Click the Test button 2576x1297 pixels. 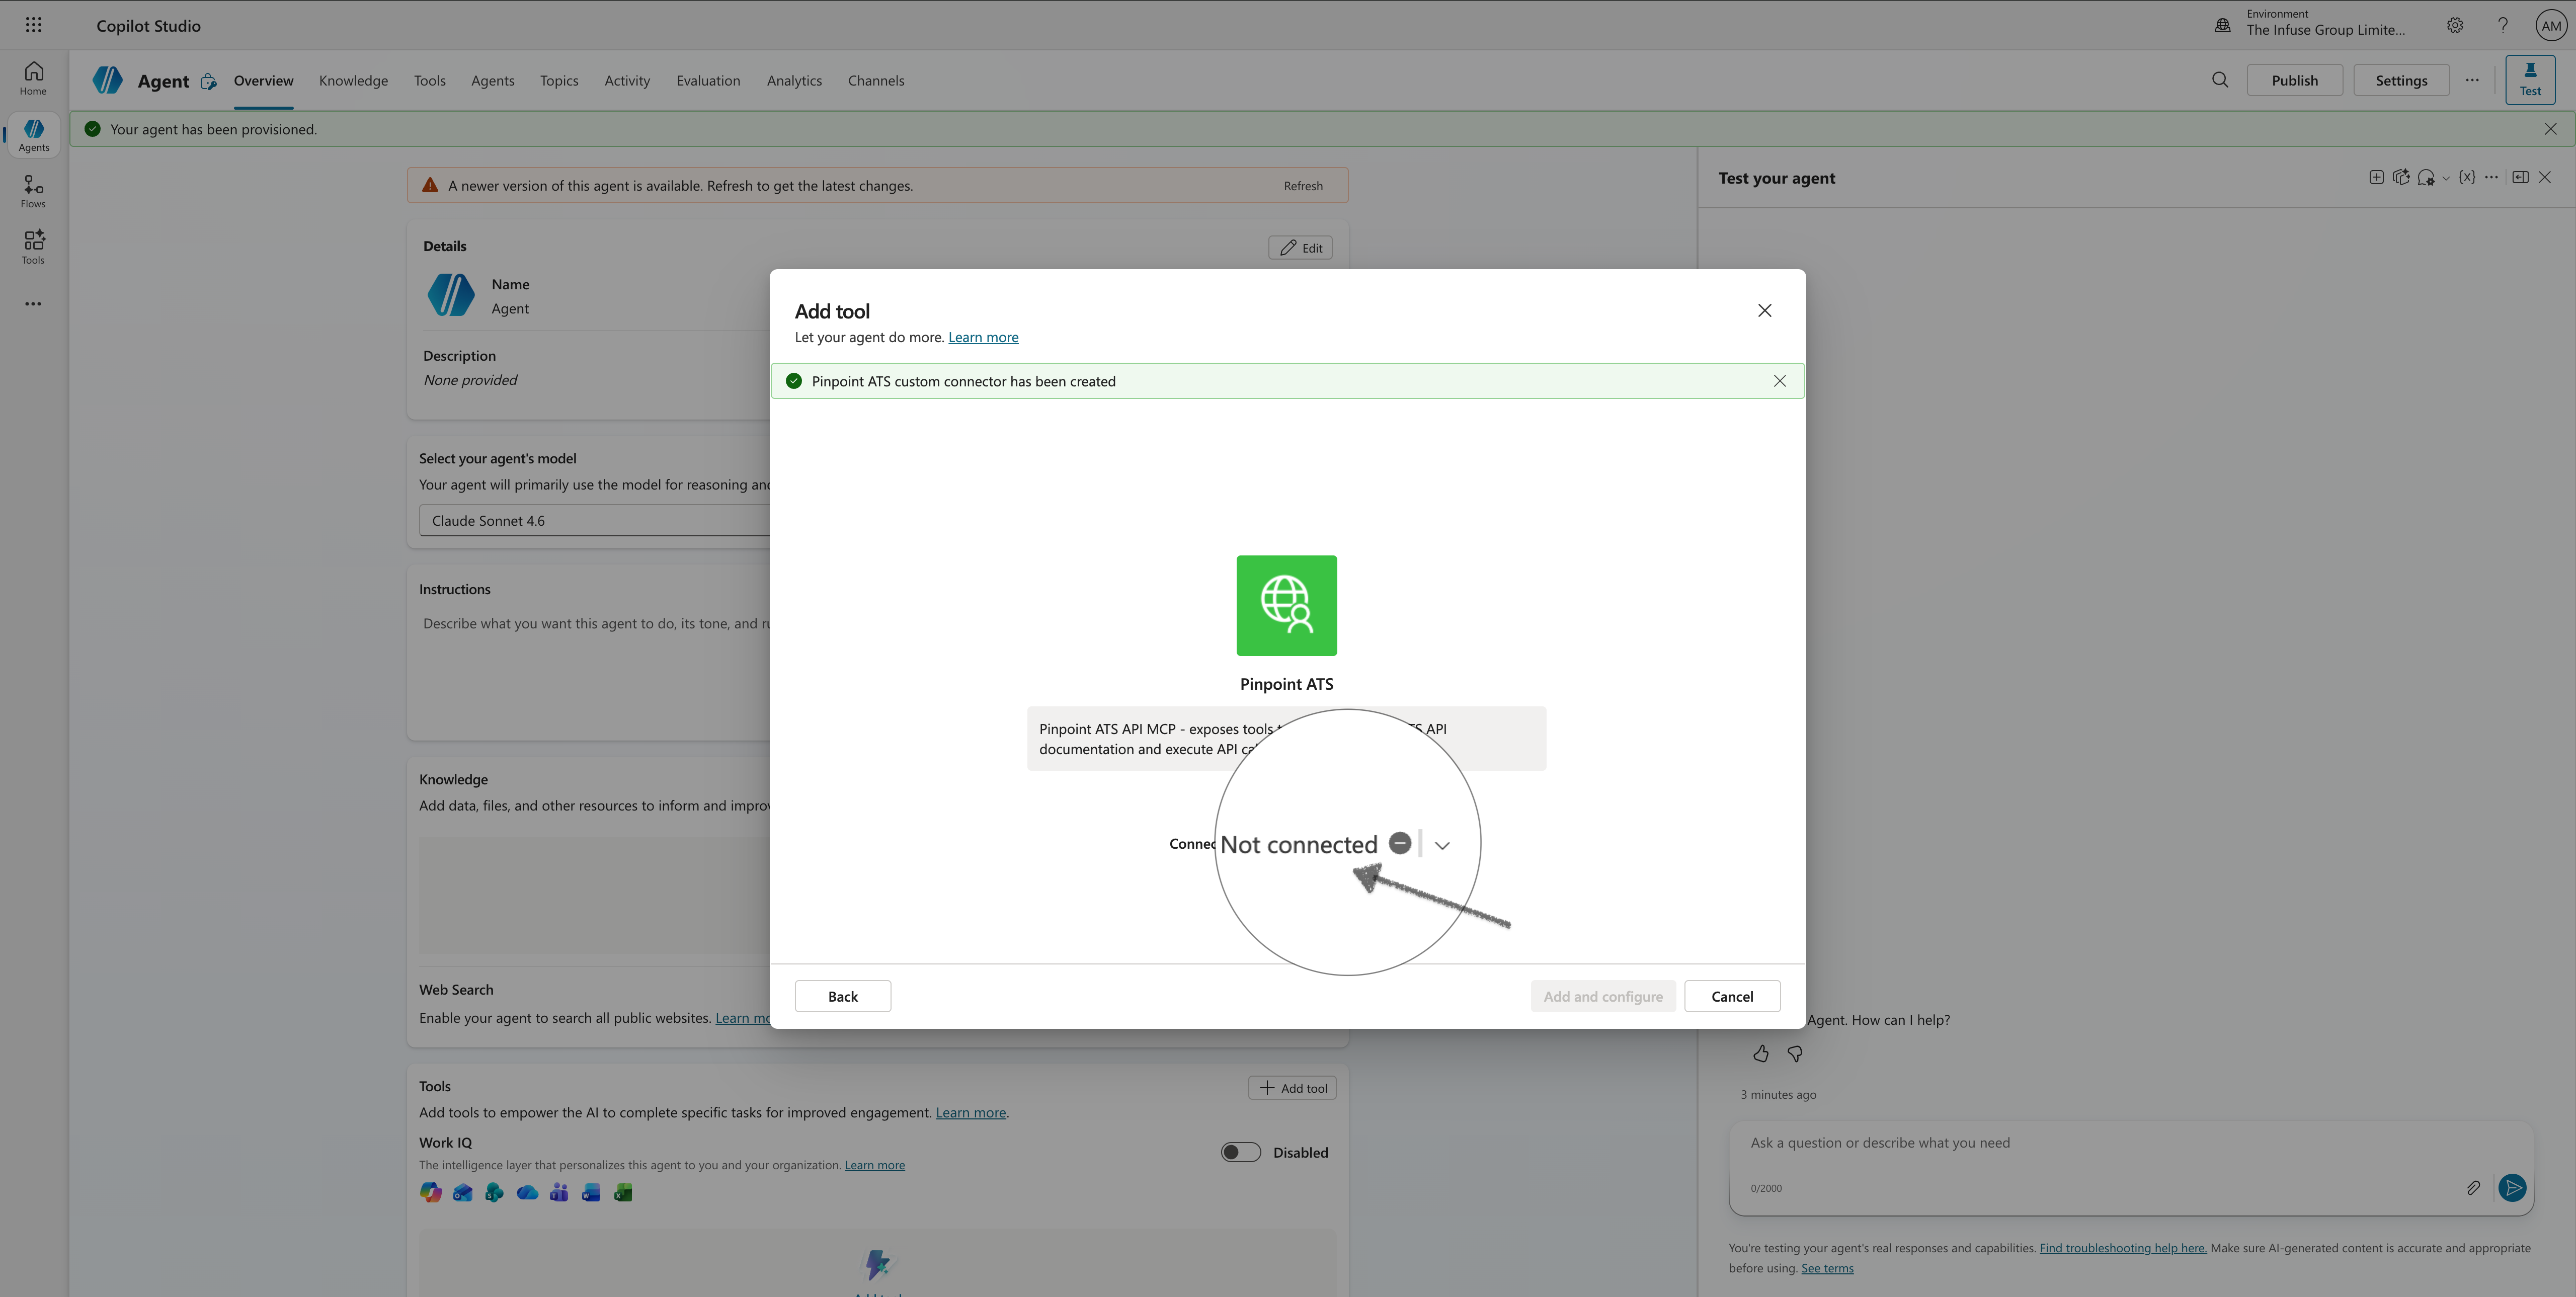tap(2529, 79)
